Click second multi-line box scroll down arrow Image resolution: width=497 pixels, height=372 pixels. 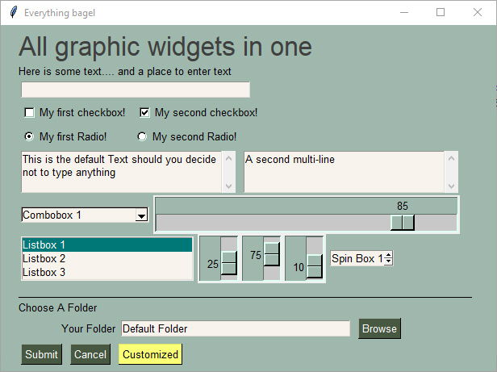(x=451, y=186)
